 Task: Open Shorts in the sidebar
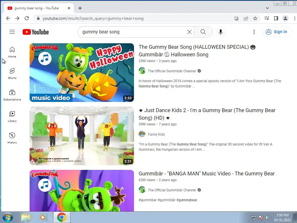click(x=12, y=74)
